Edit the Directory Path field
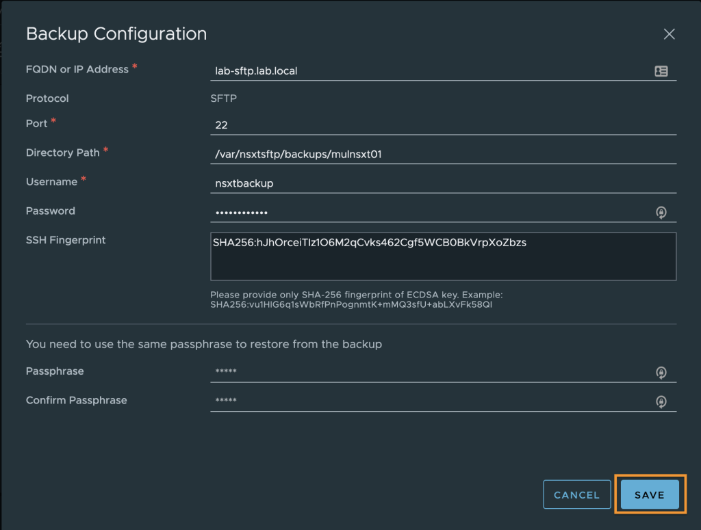The width and height of the screenshot is (701, 530). click(443, 154)
